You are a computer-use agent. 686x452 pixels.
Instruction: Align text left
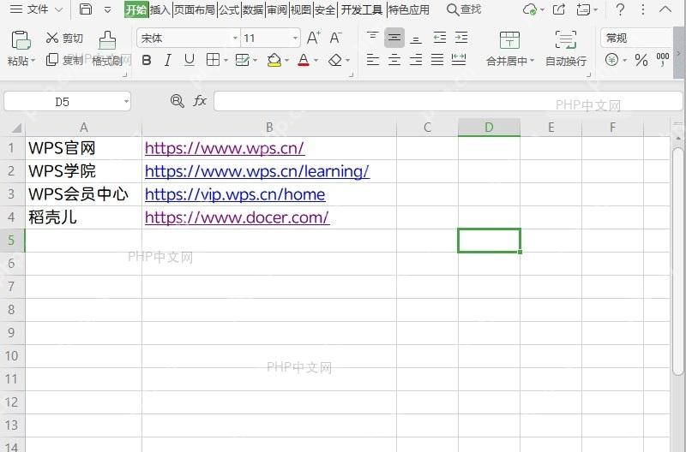point(373,60)
